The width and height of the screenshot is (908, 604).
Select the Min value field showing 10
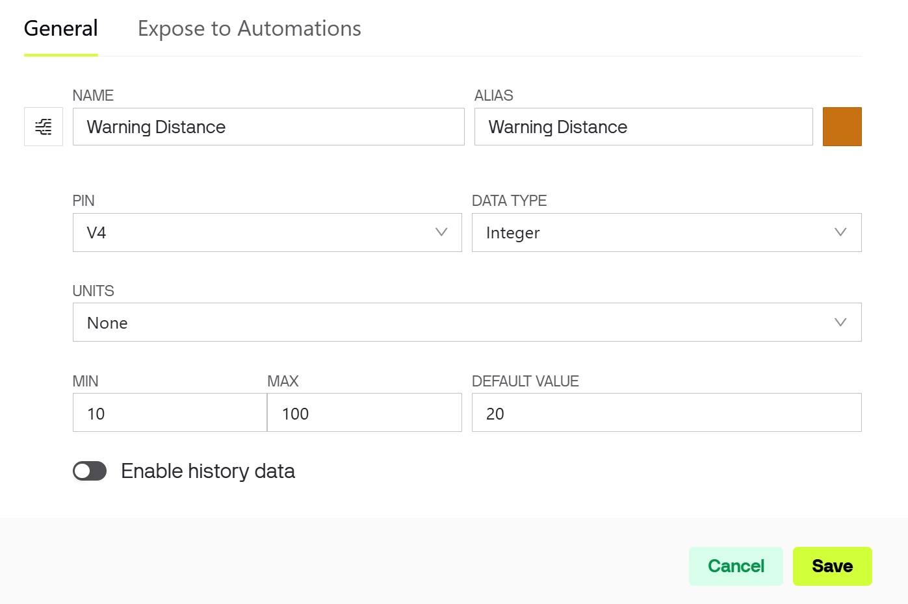[x=170, y=413]
